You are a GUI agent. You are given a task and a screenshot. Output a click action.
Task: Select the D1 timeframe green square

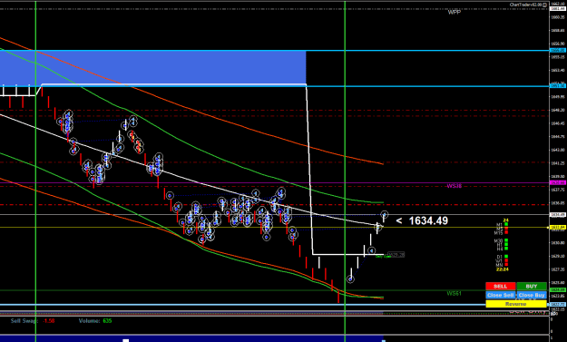[x=506, y=257]
